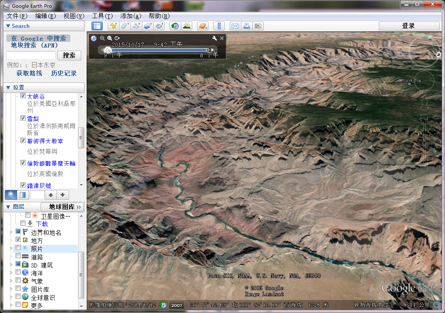Toggle the 边界和地名 layer checkbox

click(x=18, y=231)
